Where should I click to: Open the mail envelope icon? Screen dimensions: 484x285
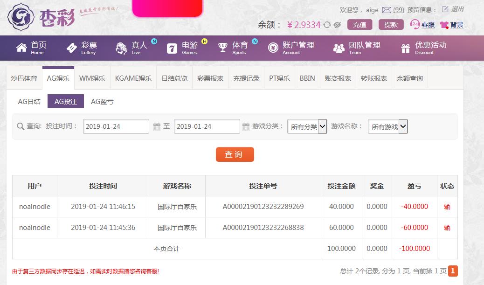pos(387,10)
